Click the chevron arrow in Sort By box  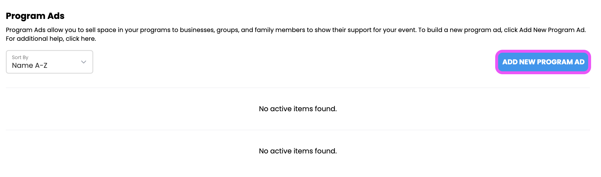84,62
